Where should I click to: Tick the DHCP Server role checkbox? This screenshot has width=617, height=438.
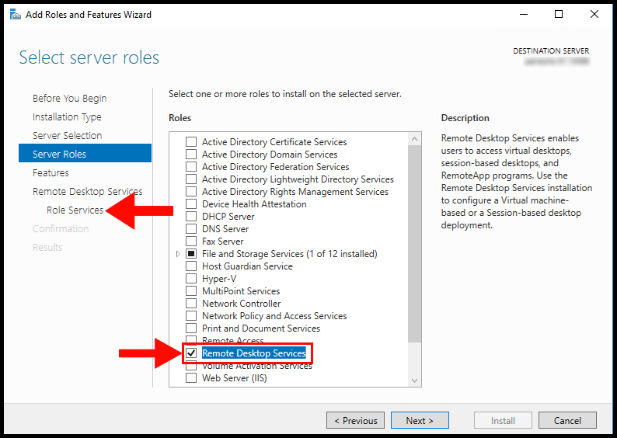[191, 217]
